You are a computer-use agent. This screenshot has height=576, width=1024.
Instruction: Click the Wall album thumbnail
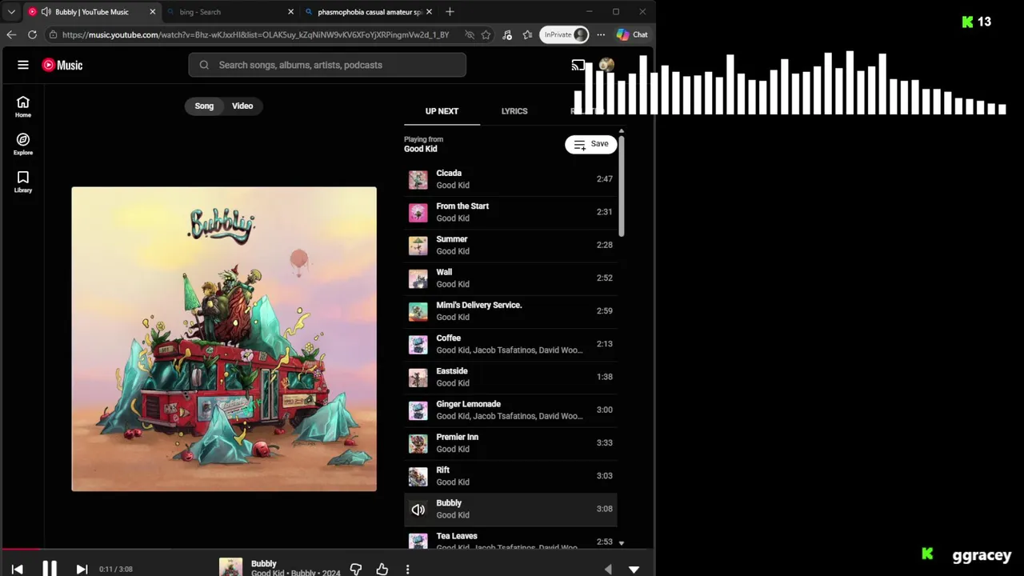tap(418, 278)
